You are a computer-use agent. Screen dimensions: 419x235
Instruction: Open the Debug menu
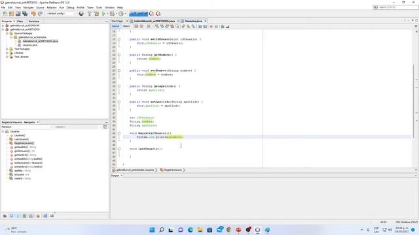coord(70,7)
